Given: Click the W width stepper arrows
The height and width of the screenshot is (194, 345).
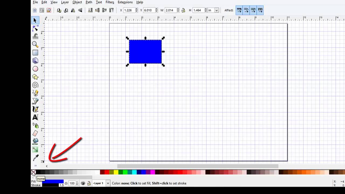Looking at the screenshot, I should click(178, 10).
